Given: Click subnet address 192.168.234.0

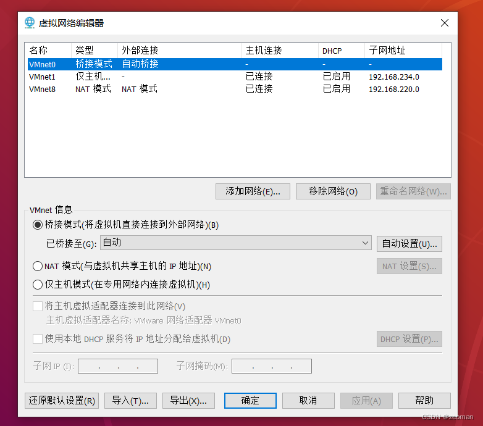Looking at the screenshot, I should (x=394, y=77).
